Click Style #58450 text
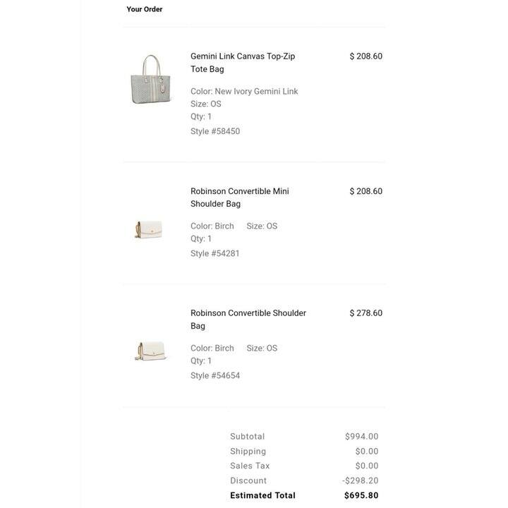Image resolution: width=508 pixels, height=508 pixels. click(215, 131)
